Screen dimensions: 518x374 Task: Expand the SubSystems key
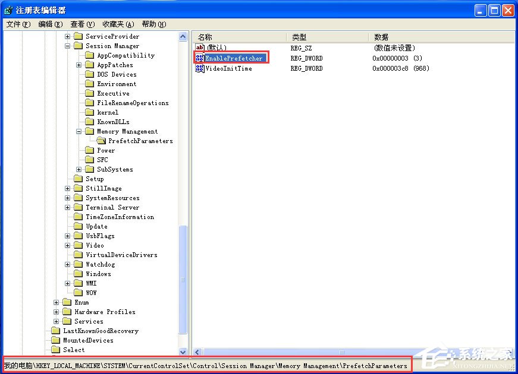point(78,169)
